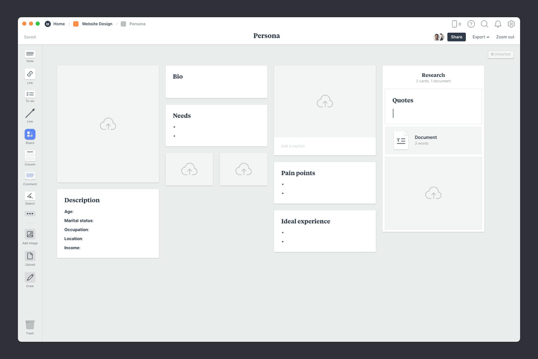Select the Sketch tool
This screenshot has height=359, width=538.
tap(30, 197)
